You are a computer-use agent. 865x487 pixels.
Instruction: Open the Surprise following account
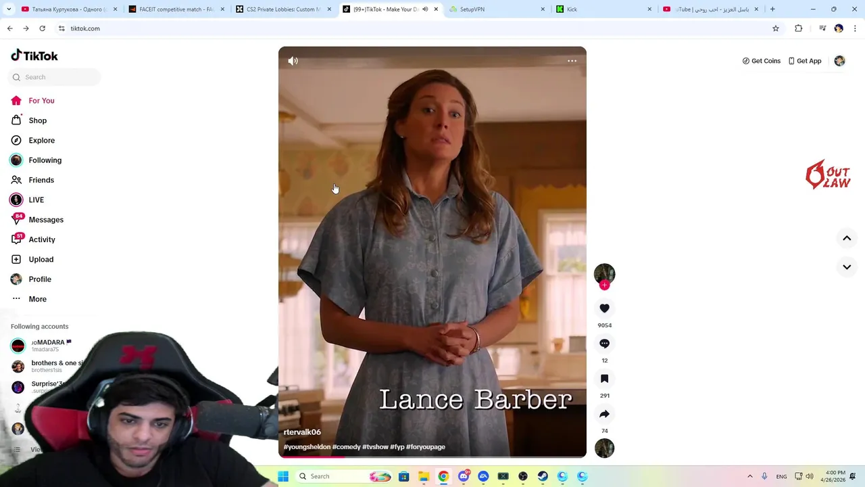38,386
